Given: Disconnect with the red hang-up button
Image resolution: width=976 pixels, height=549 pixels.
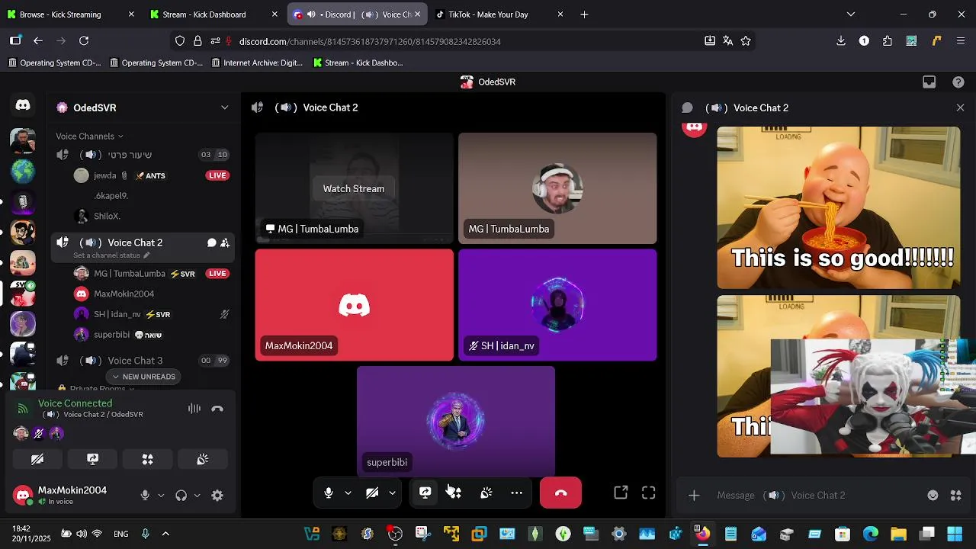Looking at the screenshot, I should coord(560,493).
